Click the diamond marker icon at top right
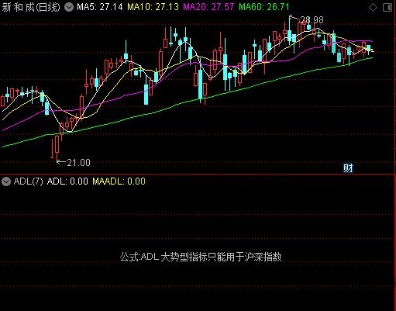 point(373,7)
